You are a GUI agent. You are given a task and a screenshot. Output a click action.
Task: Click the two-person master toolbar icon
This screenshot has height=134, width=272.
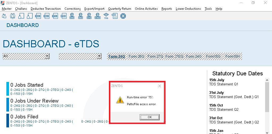[4, 16]
